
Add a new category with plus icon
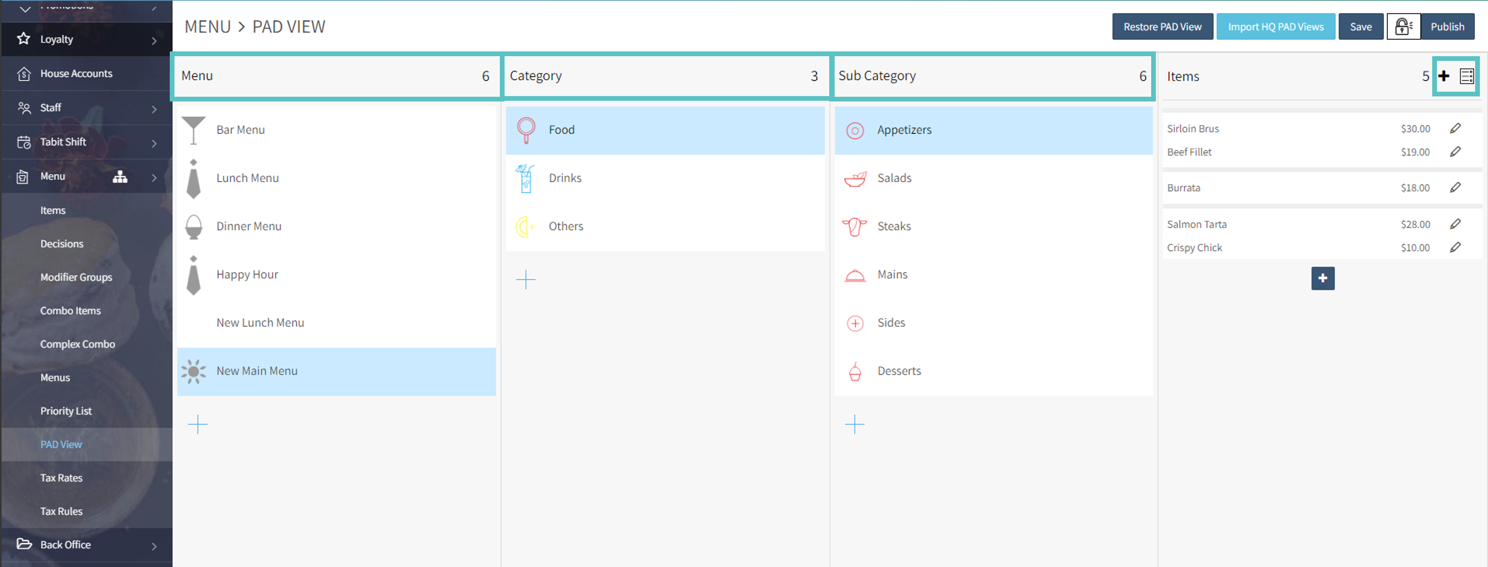(526, 280)
